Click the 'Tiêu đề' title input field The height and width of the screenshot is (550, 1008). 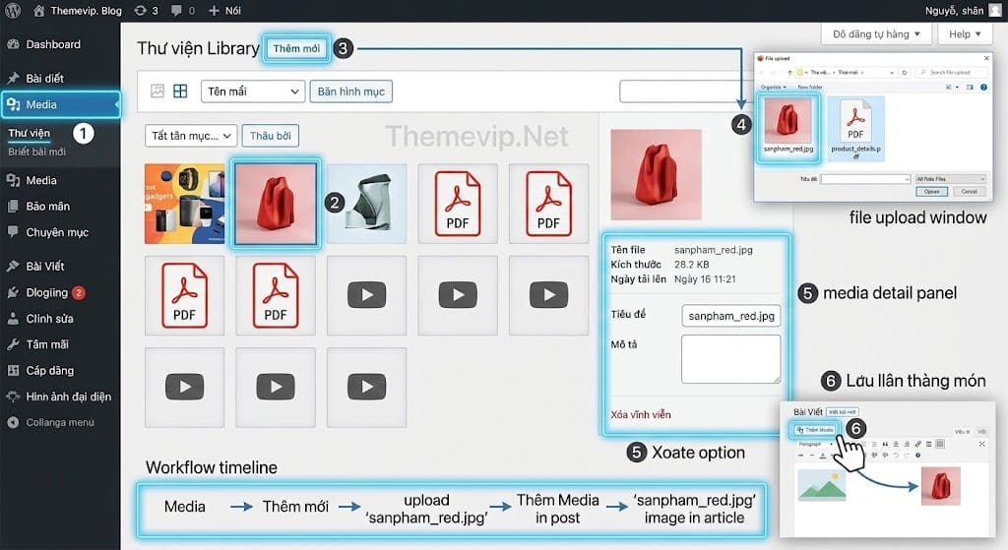pyautogui.click(x=730, y=316)
